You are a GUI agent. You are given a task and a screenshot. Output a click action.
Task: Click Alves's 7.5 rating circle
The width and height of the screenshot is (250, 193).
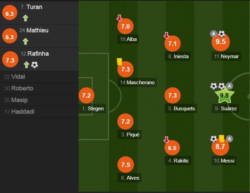coord(126,164)
